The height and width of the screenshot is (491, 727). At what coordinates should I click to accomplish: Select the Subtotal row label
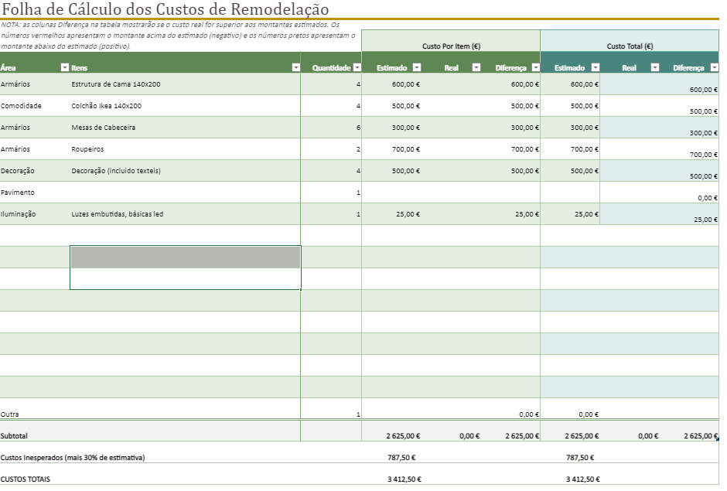[x=14, y=436]
